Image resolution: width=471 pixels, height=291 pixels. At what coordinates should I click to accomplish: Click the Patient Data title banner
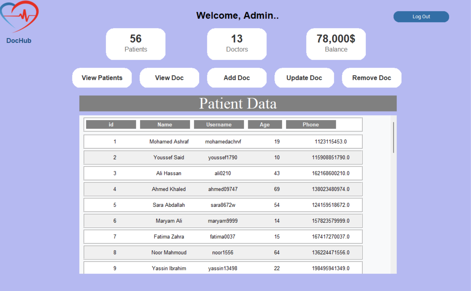[238, 104]
